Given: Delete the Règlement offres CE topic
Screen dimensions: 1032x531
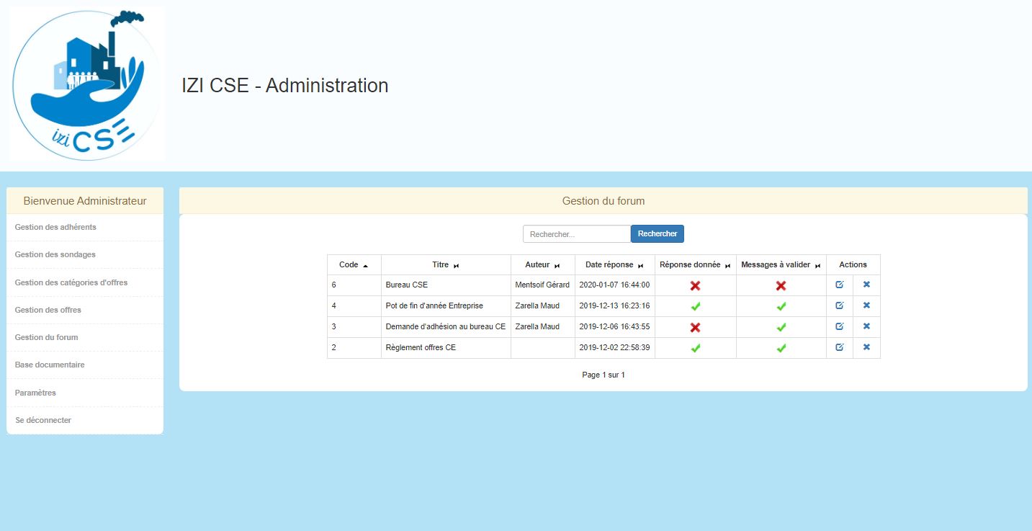Looking at the screenshot, I should point(866,347).
